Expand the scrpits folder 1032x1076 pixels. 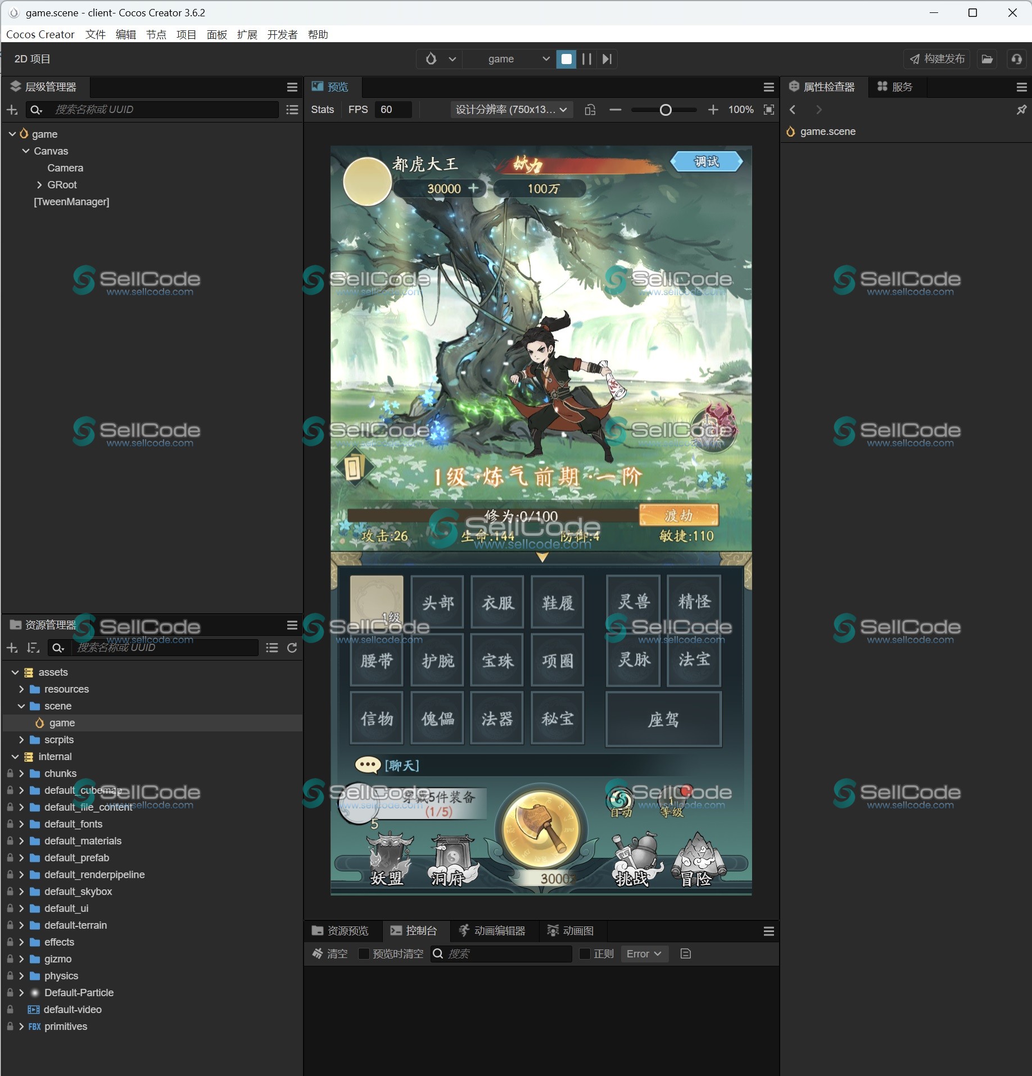point(21,740)
